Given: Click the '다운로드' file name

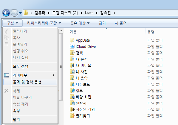Looking at the screenshot, I should tap(83, 84).
